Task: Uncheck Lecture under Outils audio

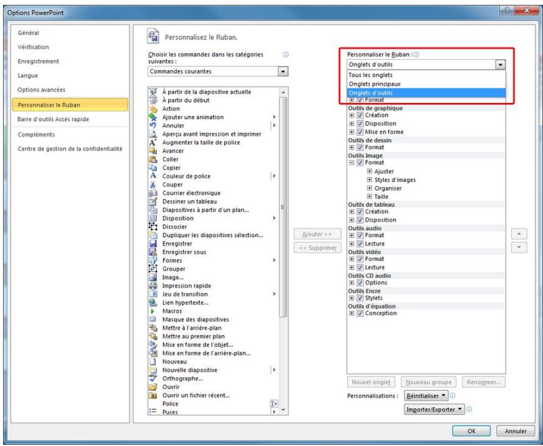Action: tap(360, 244)
